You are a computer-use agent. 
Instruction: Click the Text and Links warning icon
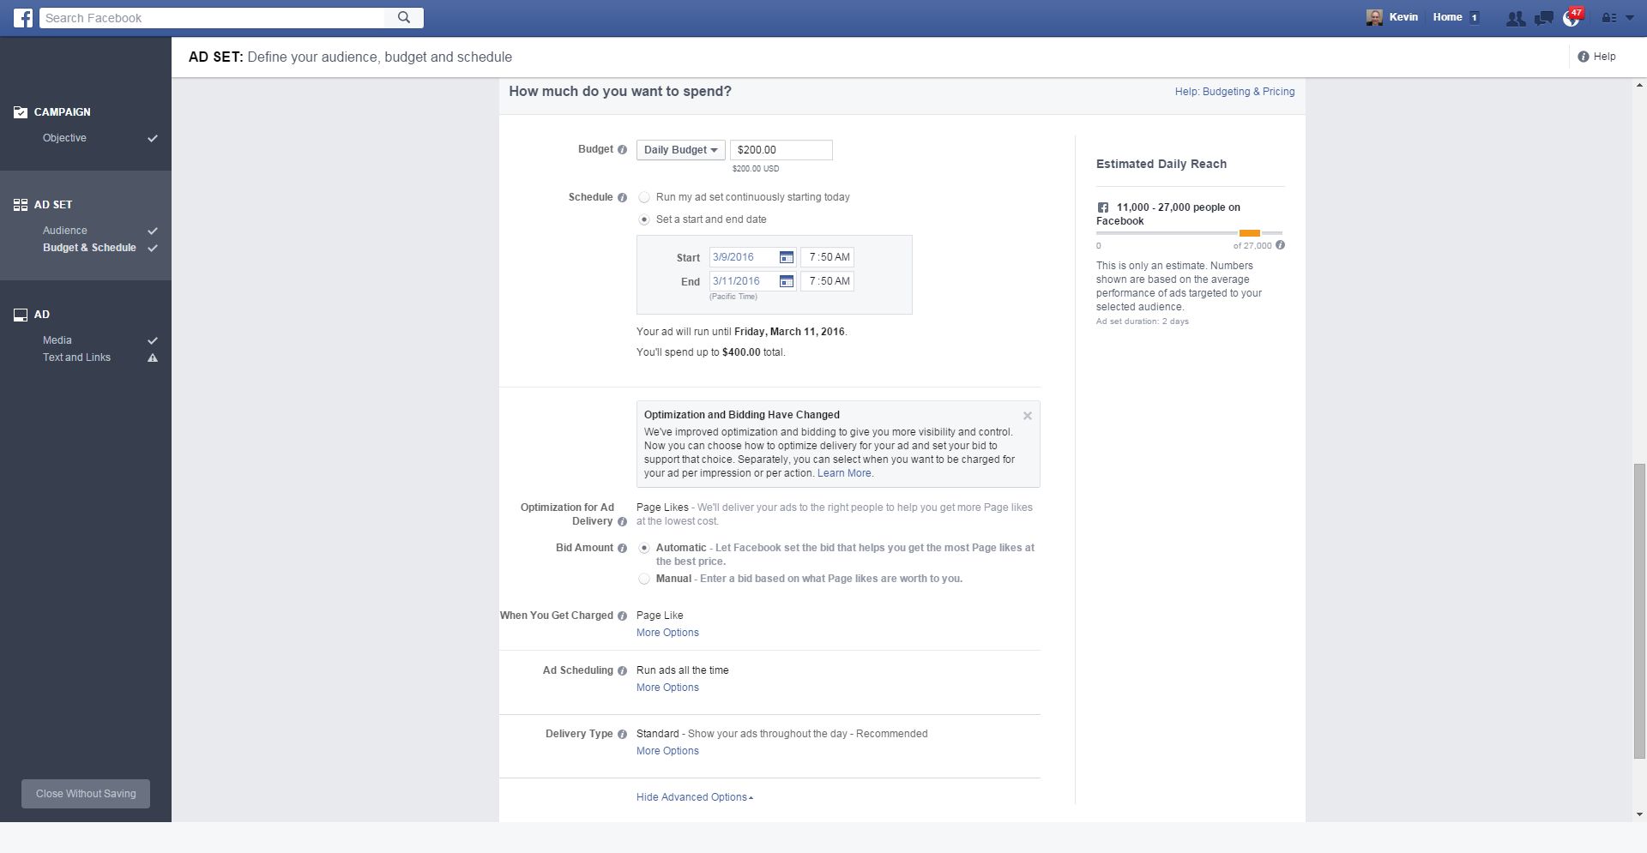153,357
